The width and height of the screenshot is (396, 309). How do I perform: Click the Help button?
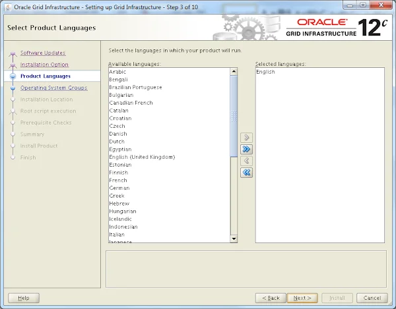point(24,298)
